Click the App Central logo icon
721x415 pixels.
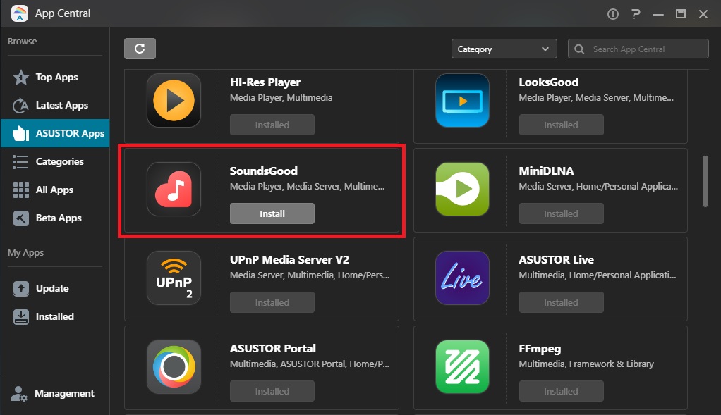(19, 13)
